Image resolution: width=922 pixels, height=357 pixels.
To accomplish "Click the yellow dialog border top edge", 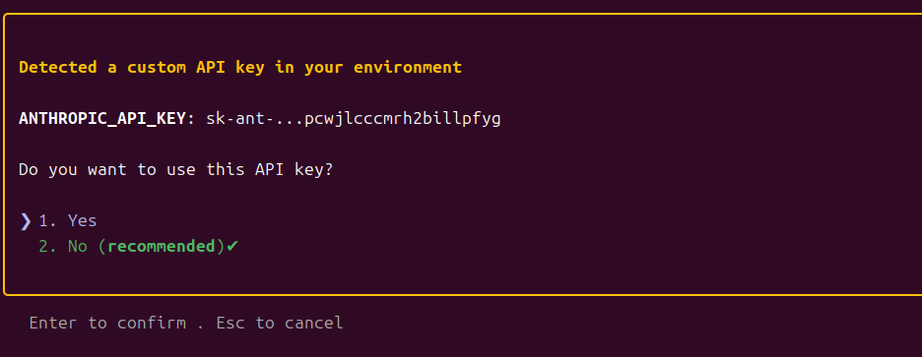I will tap(462, 14).
